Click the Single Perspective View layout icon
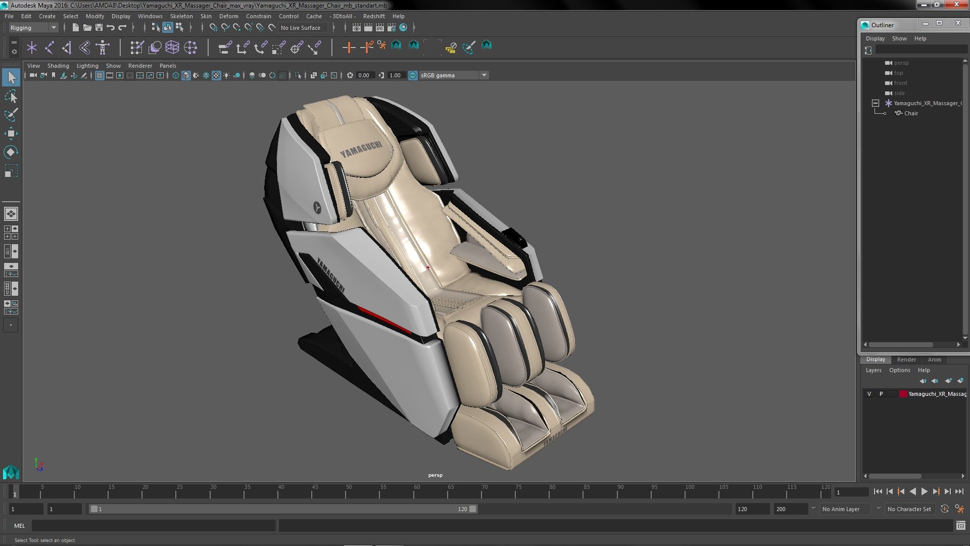Screen dimensions: 970x546 tap(11, 214)
